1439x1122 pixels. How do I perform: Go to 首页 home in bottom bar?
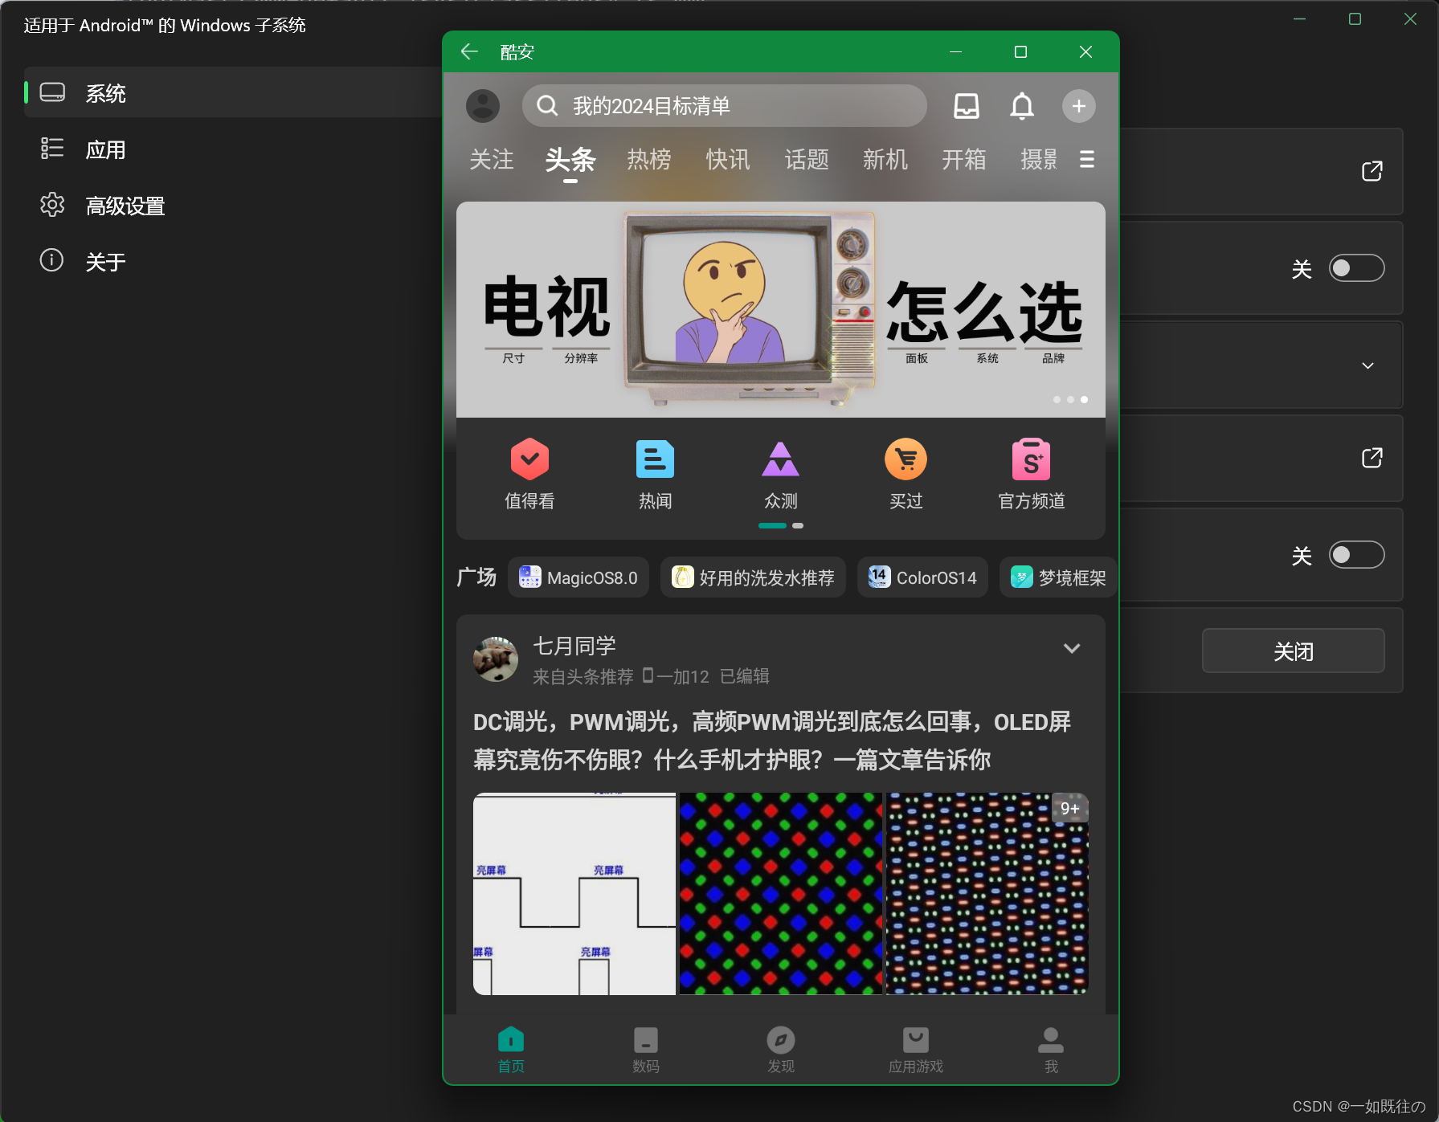click(x=511, y=1050)
